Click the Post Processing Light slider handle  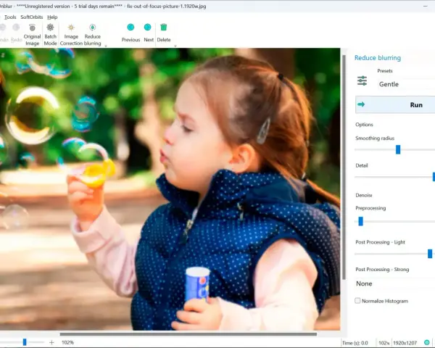coord(430,254)
